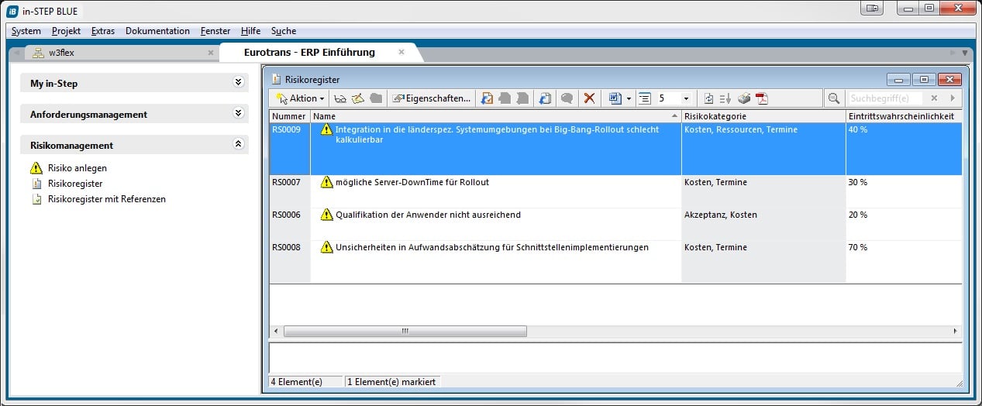
Task: Open the Aktion dropdown menu
Action: click(301, 98)
